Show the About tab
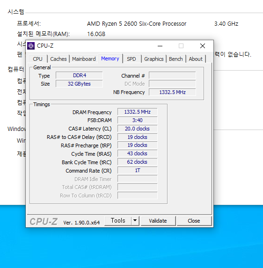 (x=196, y=59)
